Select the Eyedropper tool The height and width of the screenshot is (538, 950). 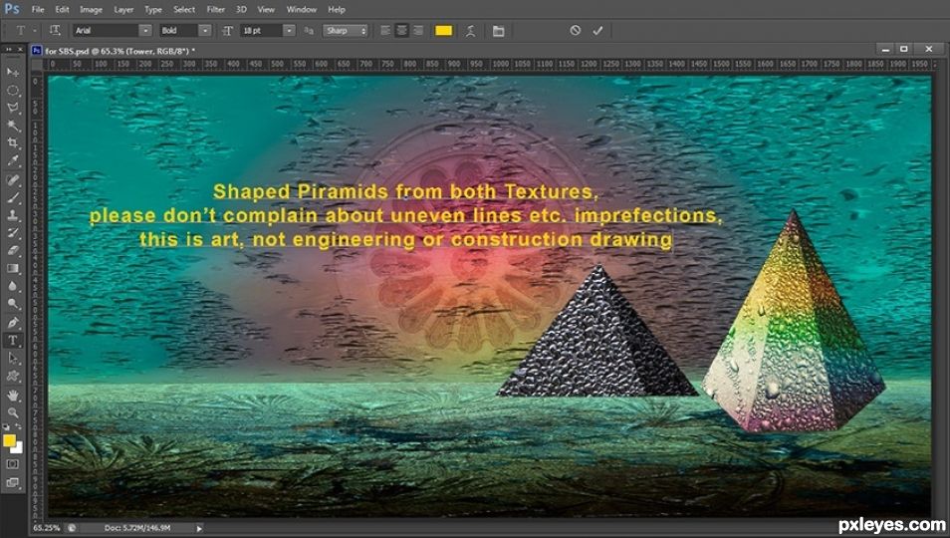click(13, 161)
